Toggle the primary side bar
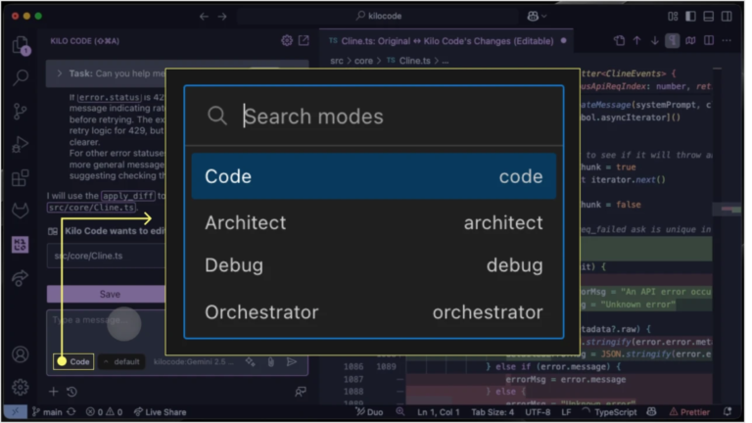This screenshot has width=752, height=423. tap(690, 17)
